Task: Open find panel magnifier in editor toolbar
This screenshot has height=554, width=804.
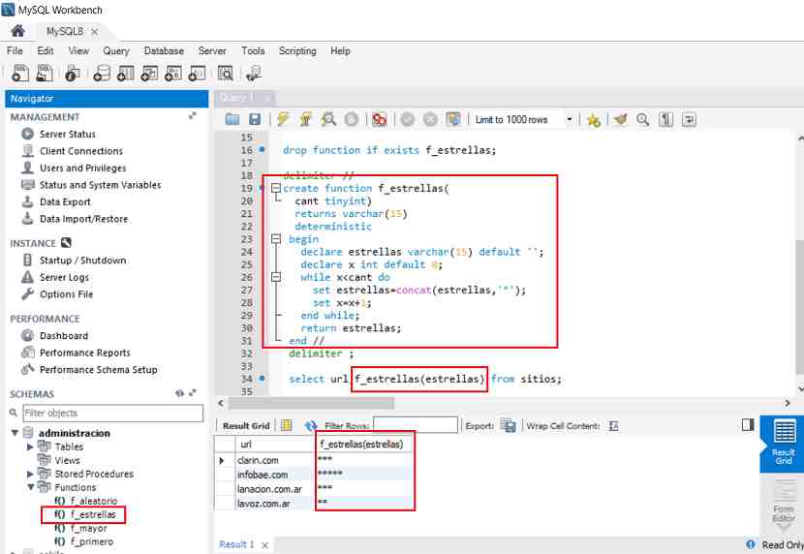Action: tap(642, 119)
